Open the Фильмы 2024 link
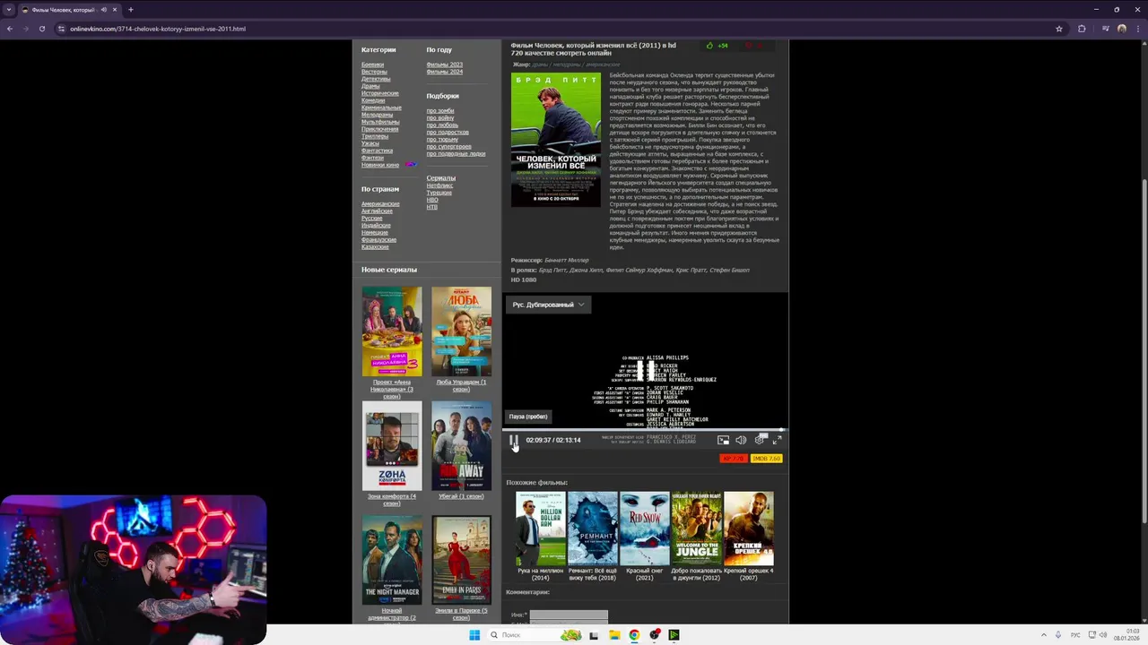 click(444, 72)
